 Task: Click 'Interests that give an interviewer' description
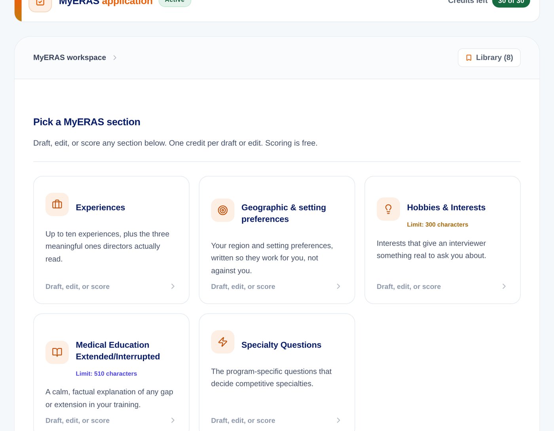point(431,250)
